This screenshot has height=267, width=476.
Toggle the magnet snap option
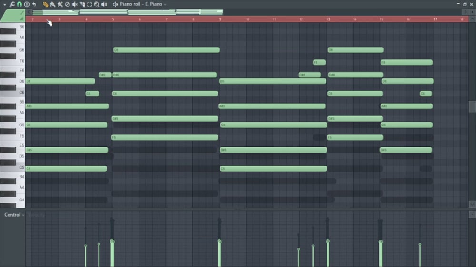coord(20,4)
